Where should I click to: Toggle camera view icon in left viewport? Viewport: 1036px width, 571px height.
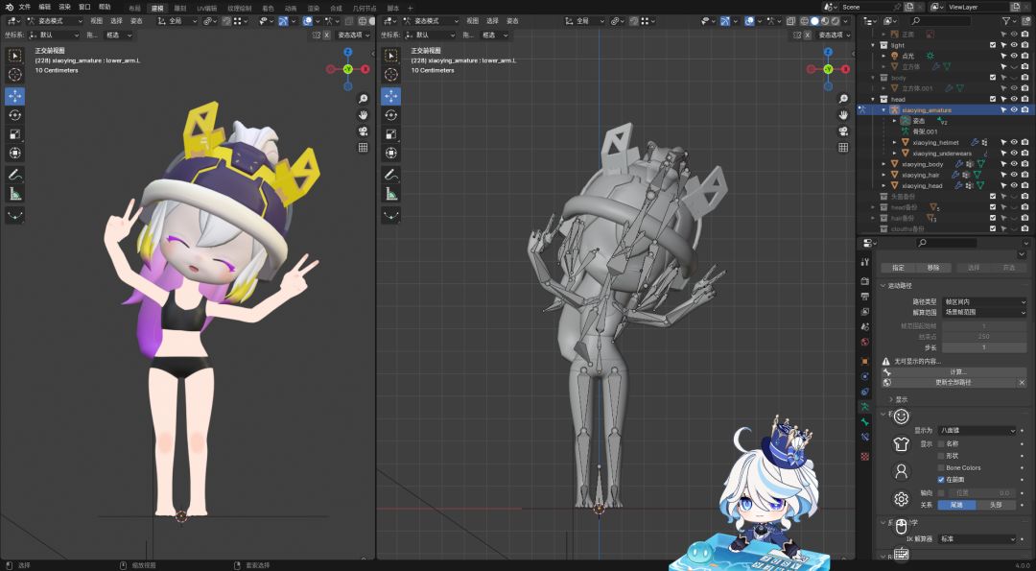tap(364, 131)
